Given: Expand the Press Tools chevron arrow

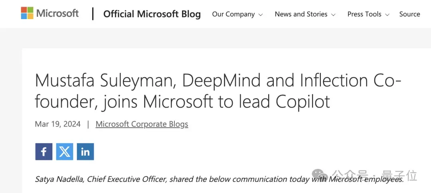Looking at the screenshot, I should point(387,15).
